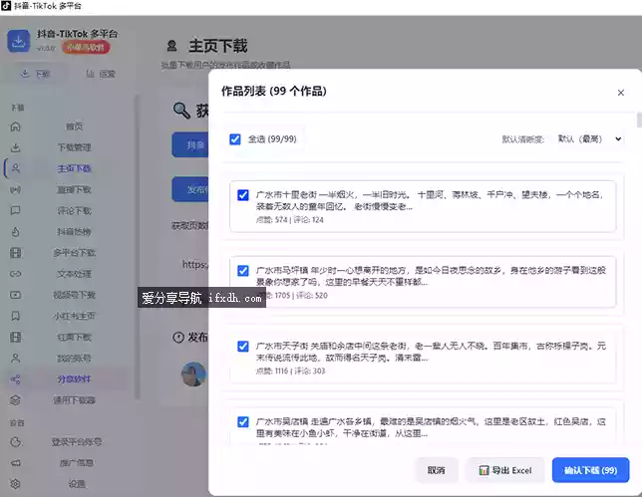Click the sidebar's vertical scrollbar
This screenshot has height=497, width=642.
click(x=138, y=247)
